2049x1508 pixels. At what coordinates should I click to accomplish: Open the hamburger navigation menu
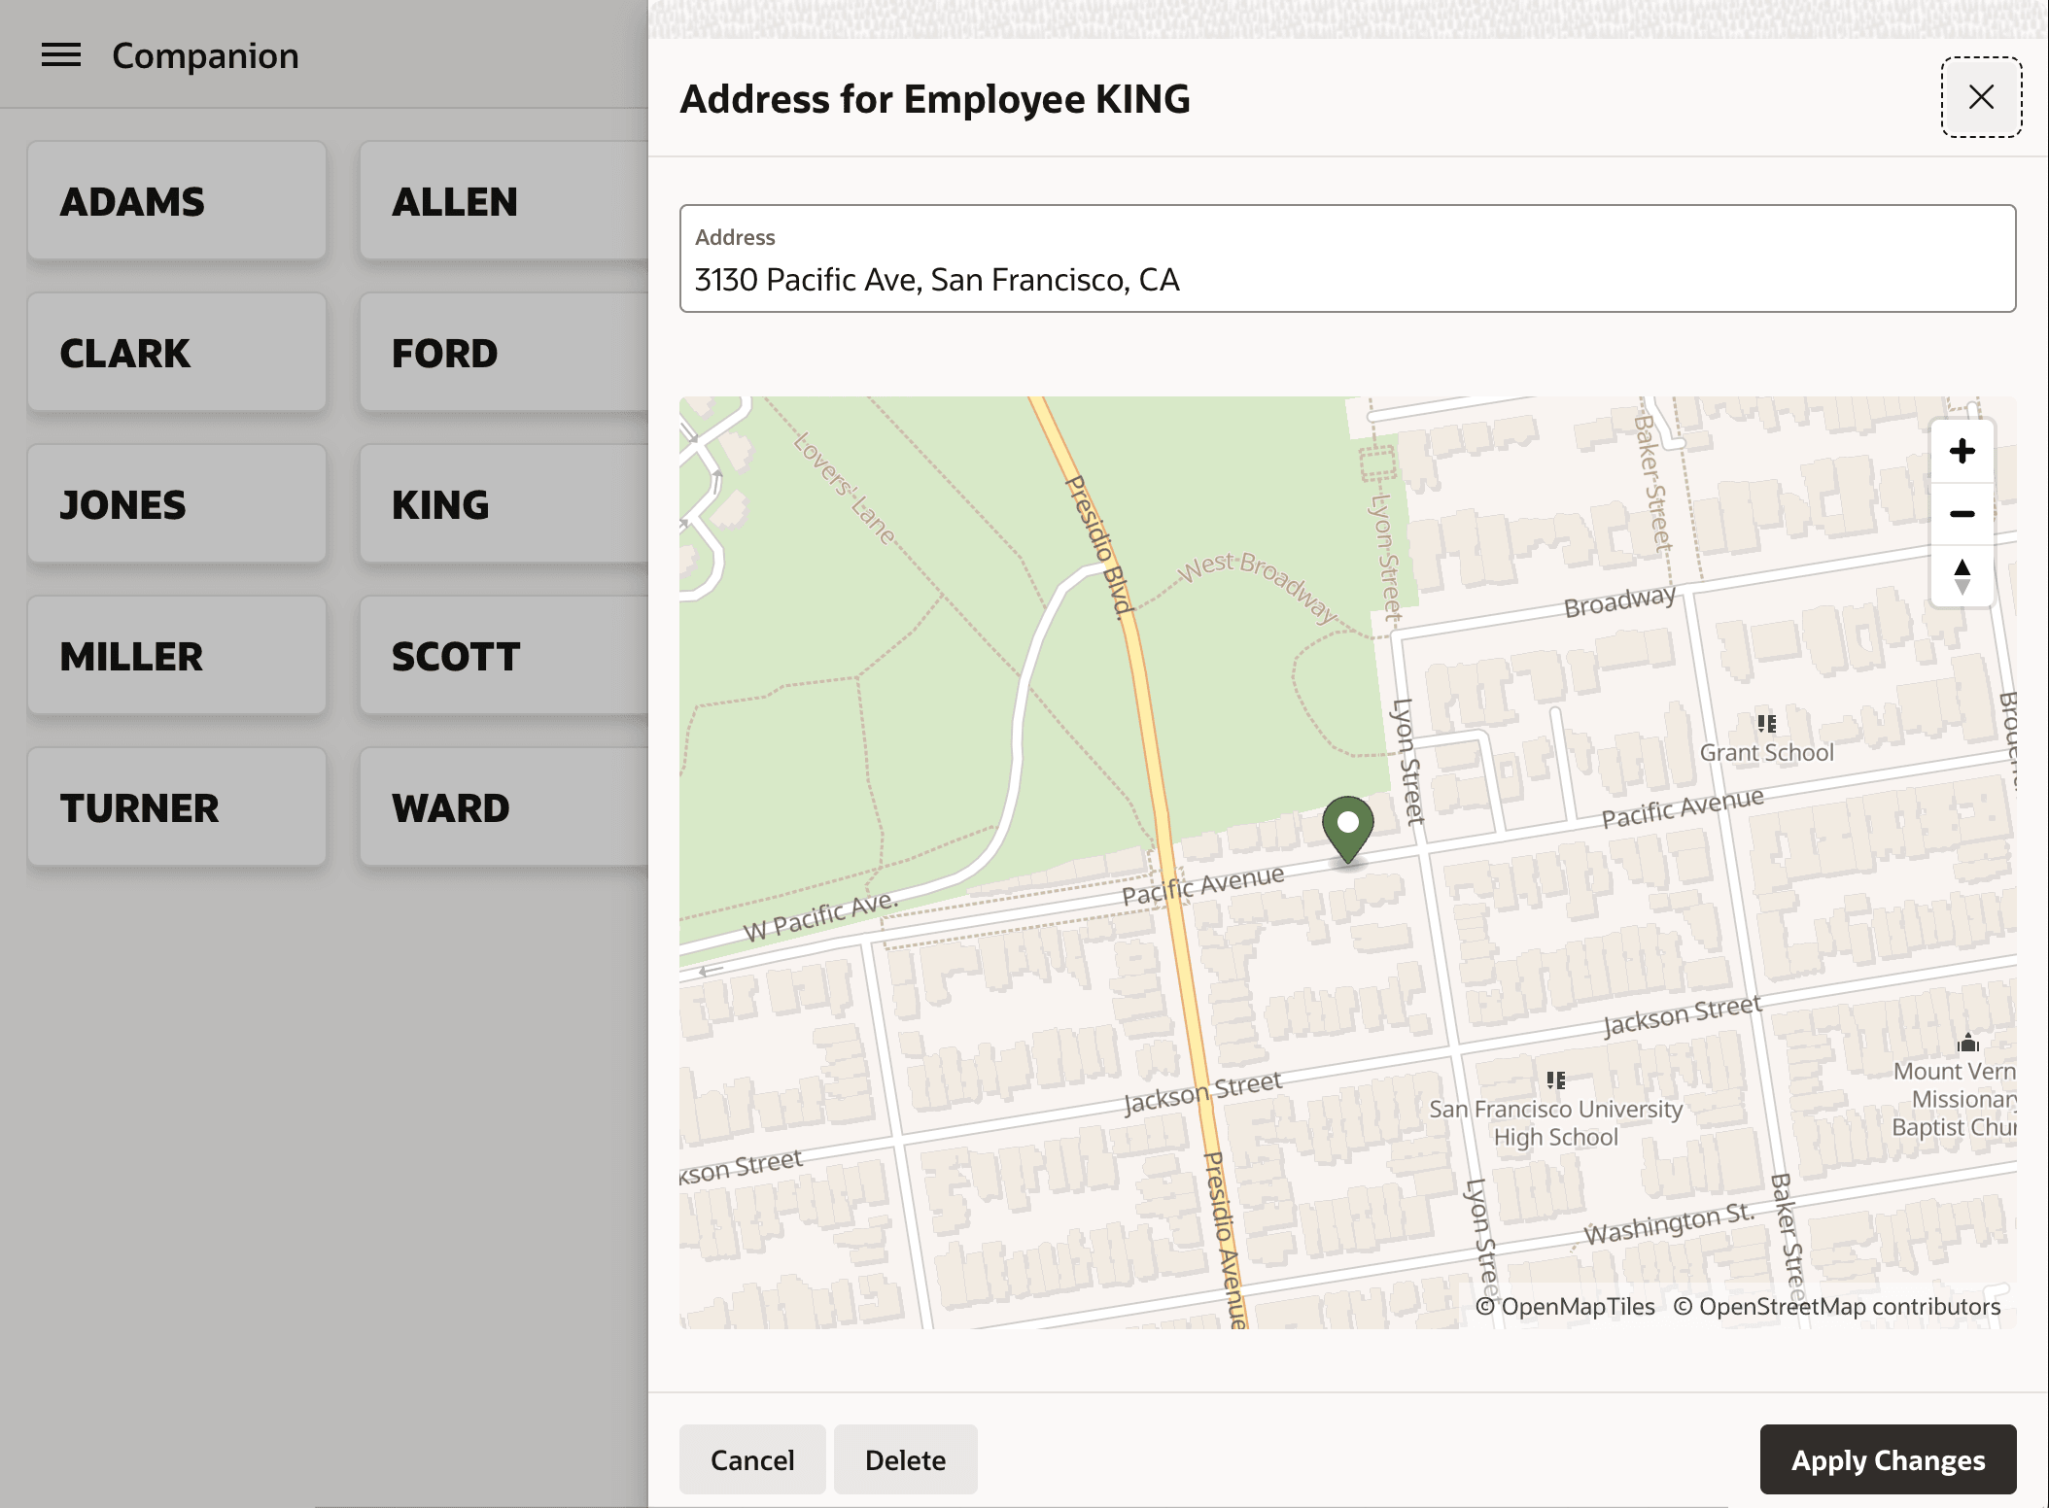[61, 55]
